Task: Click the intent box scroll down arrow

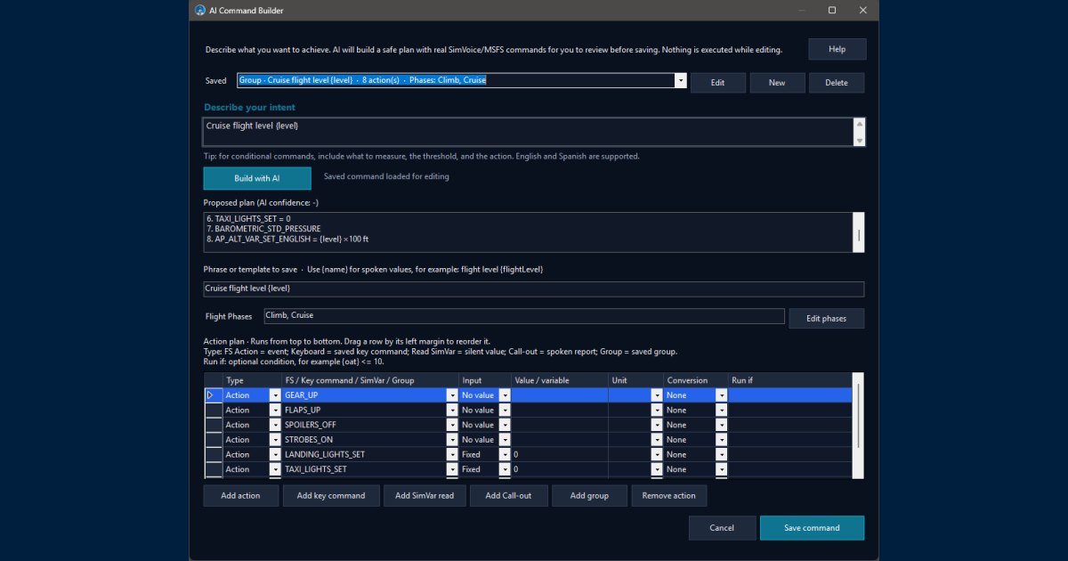Action: (860, 140)
